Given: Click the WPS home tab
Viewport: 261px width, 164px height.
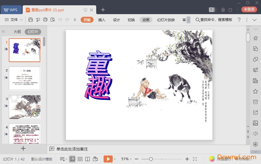Looking at the screenshot, I should pos(11,10).
